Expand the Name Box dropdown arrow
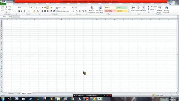 pyautogui.click(x=9, y=17)
